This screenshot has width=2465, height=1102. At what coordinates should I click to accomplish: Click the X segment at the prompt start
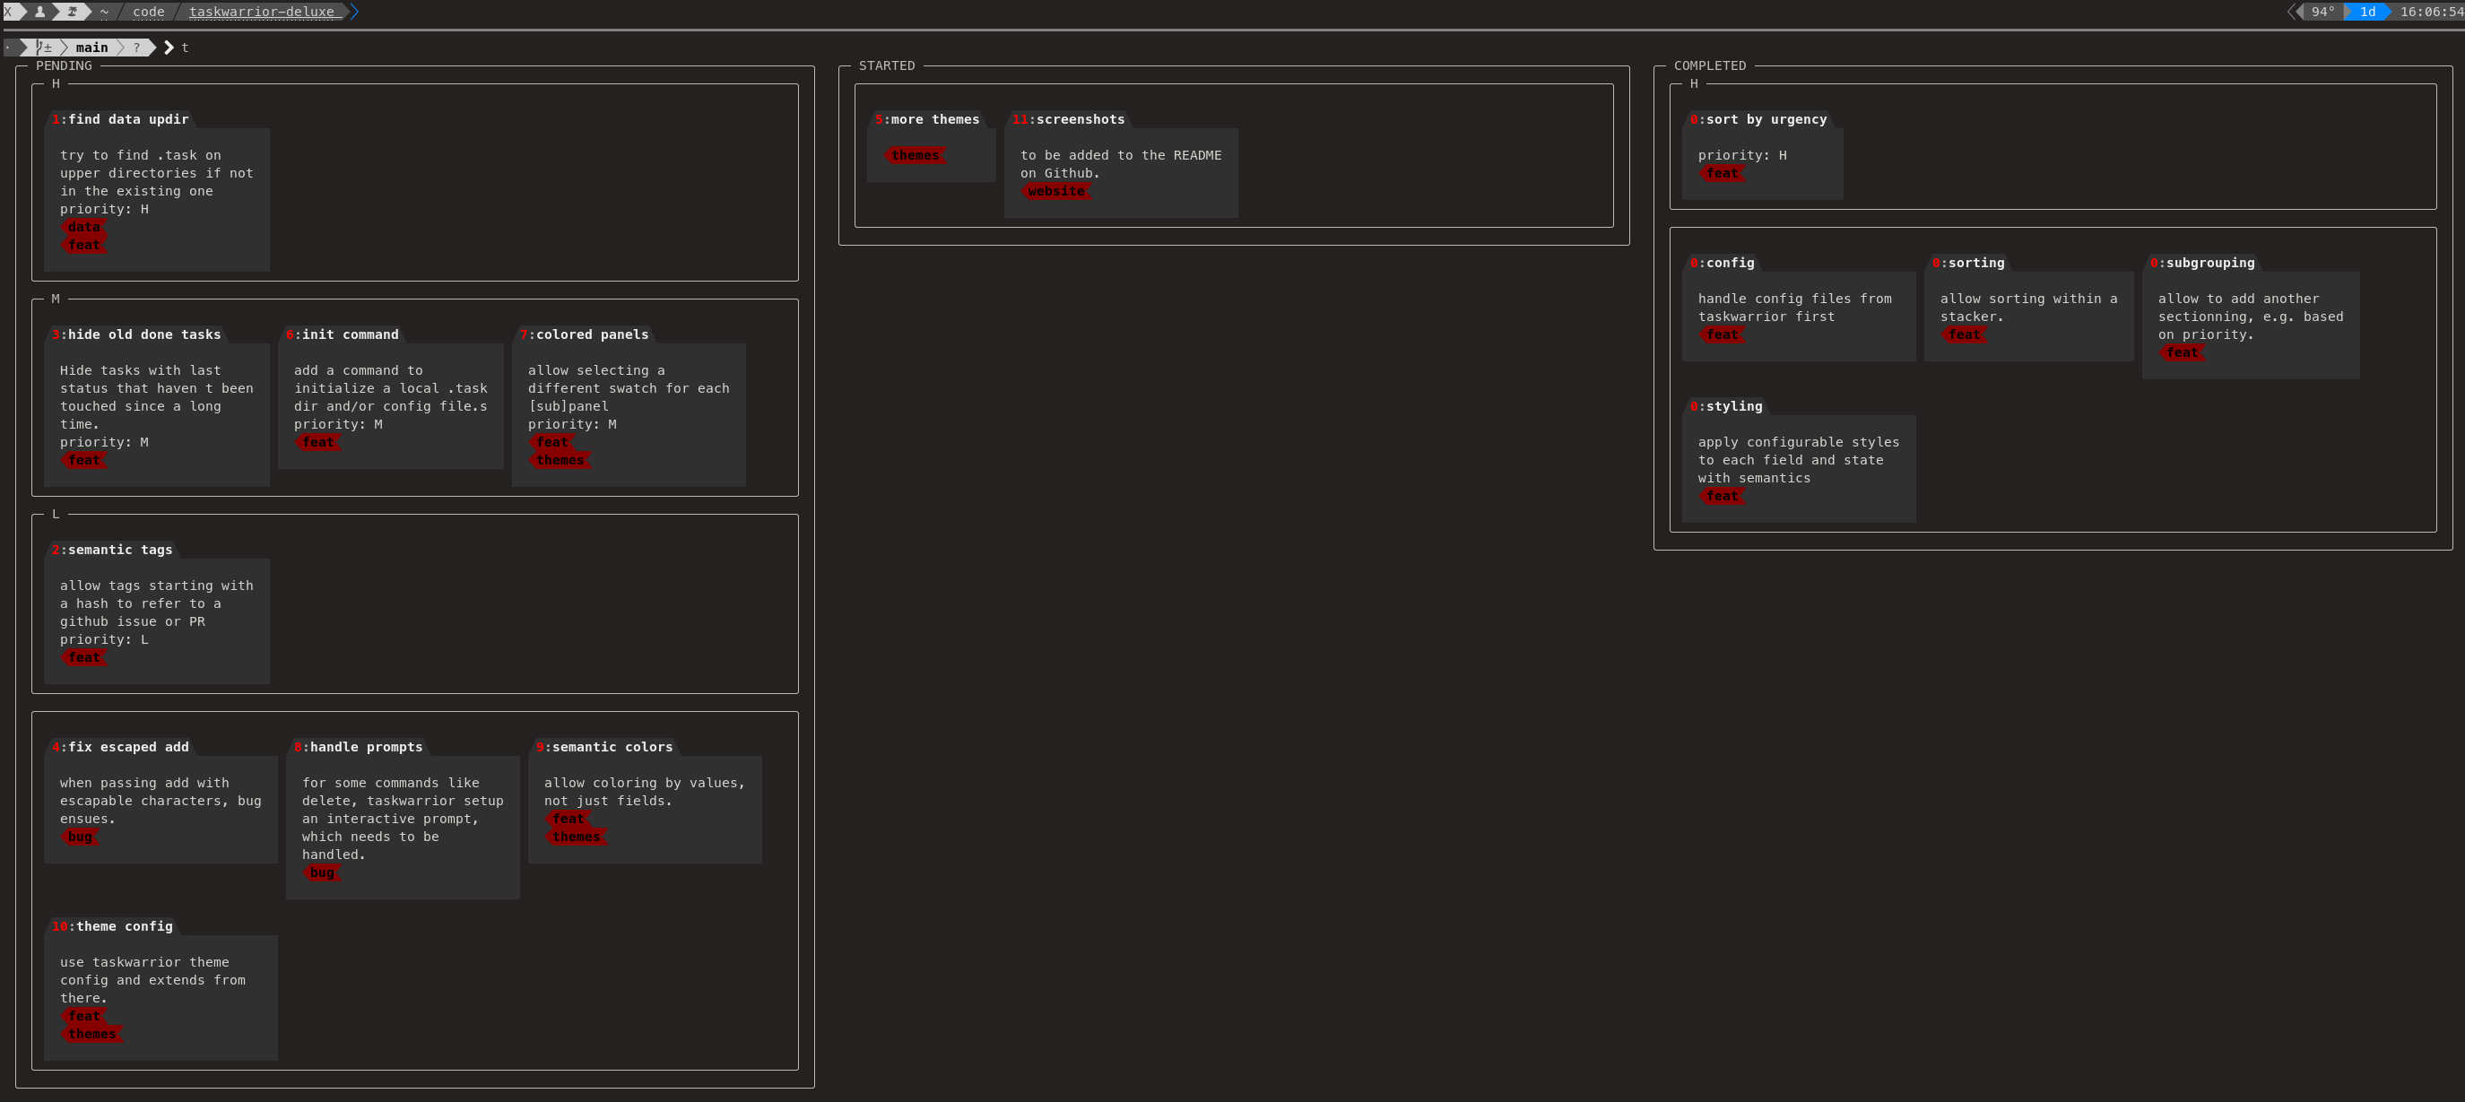pyautogui.click(x=9, y=12)
